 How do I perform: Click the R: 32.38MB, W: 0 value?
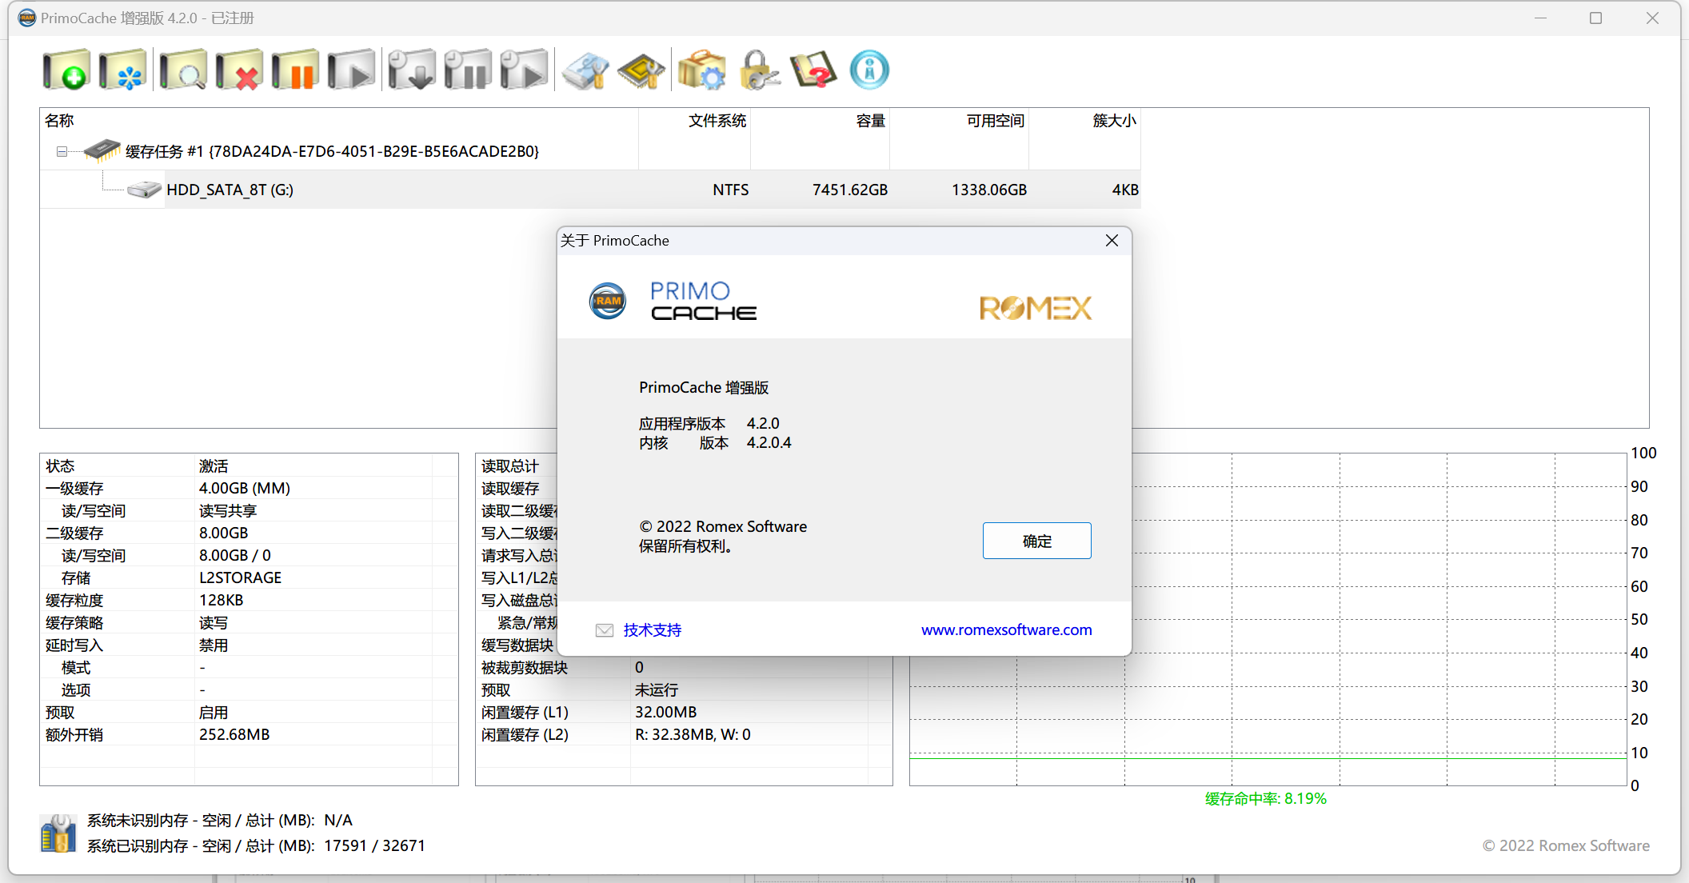693,734
